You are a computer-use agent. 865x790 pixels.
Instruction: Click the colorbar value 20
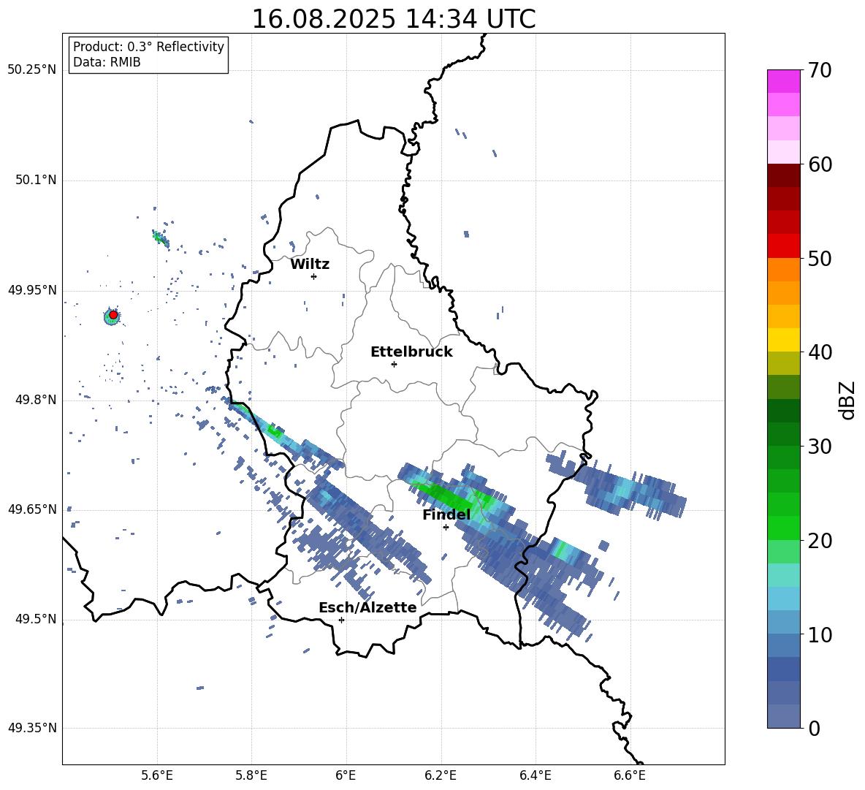[820, 541]
